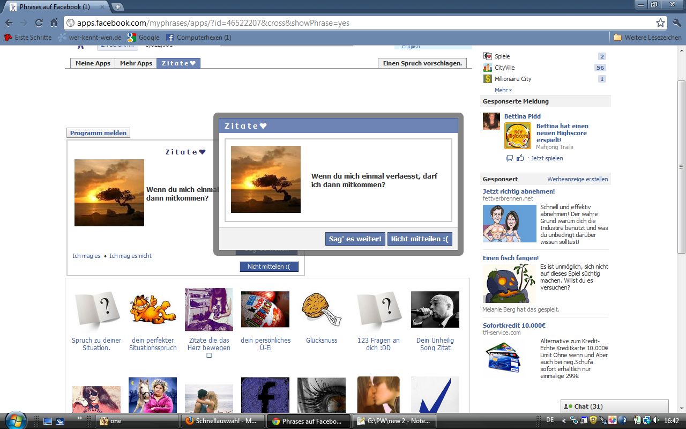Bookmark page with the star icon
686x429 pixels.
coord(660,23)
